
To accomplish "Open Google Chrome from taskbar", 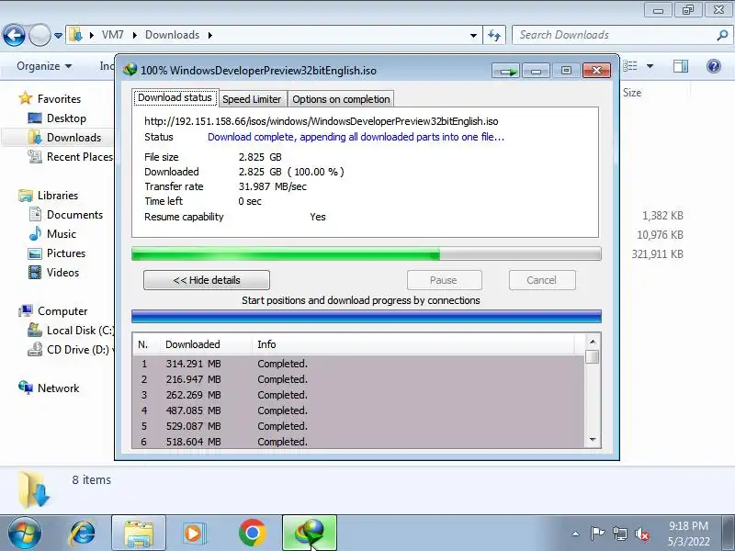I will (x=252, y=534).
